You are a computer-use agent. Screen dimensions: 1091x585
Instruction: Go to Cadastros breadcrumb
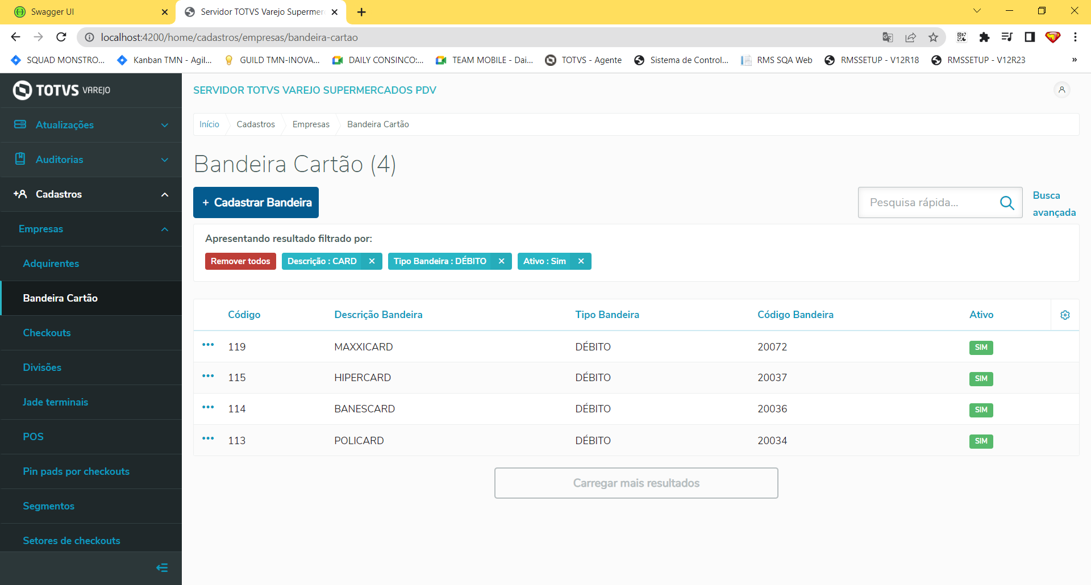(256, 124)
